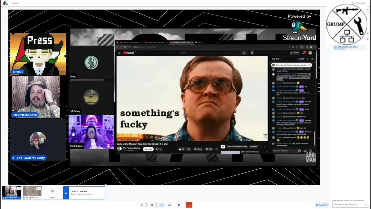Like the YouTube video
Image resolution: width=371 pixels, height=209 pixels.
pos(181,149)
